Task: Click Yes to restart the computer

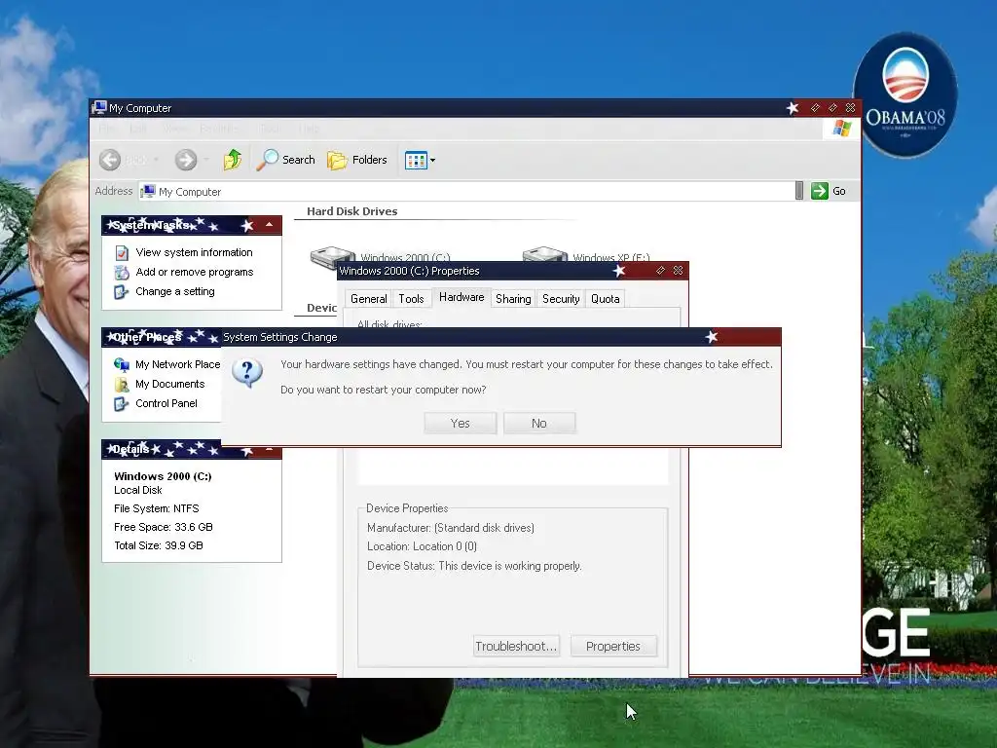Action: [461, 424]
